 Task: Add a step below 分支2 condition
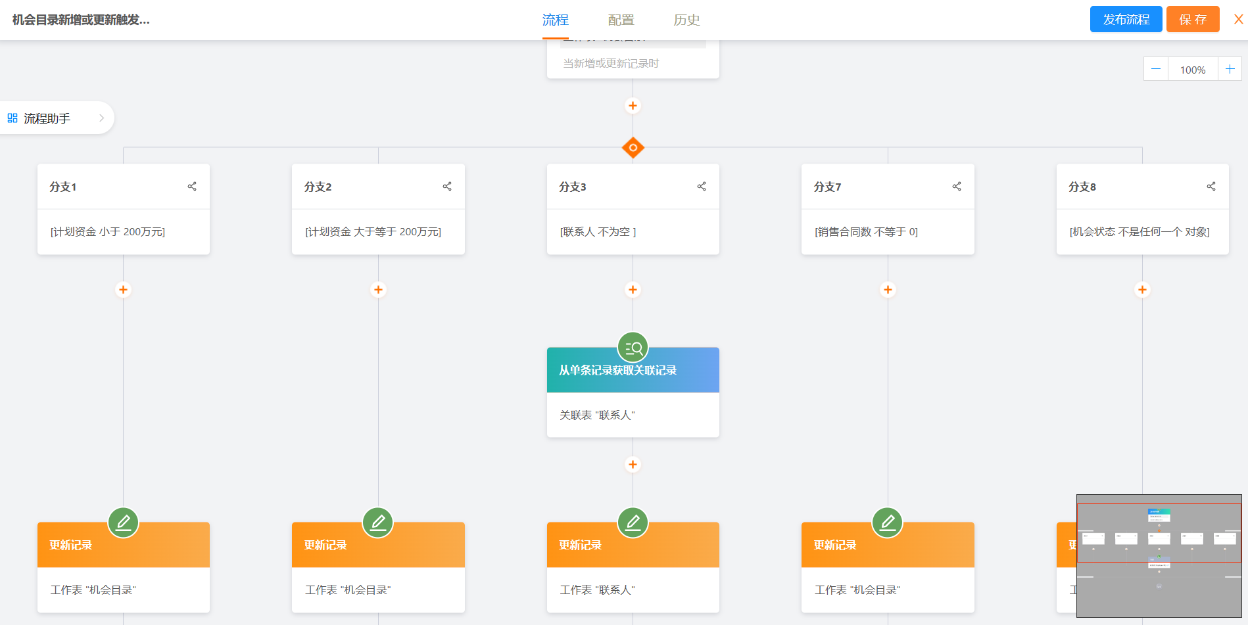378,289
